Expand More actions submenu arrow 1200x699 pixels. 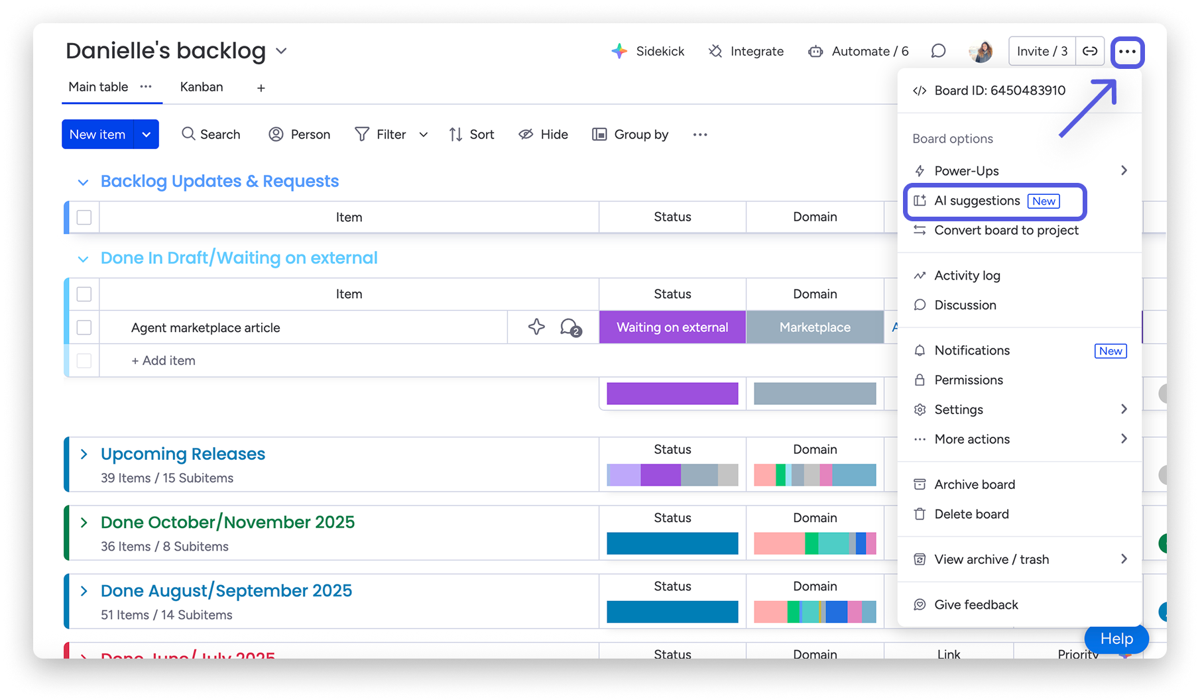pos(1124,439)
